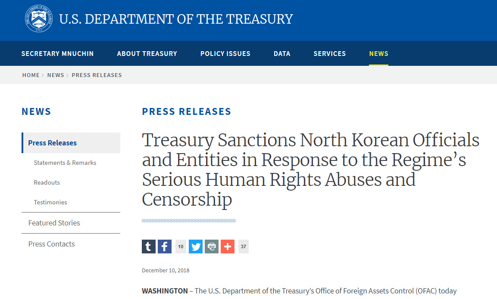Image resolution: width=497 pixels, height=299 pixels.
Task: Open Readouts in sidebar
Action: (47, 182)
